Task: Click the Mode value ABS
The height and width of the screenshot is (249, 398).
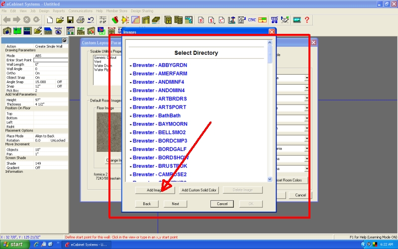Action: click(x=38, y=56)
